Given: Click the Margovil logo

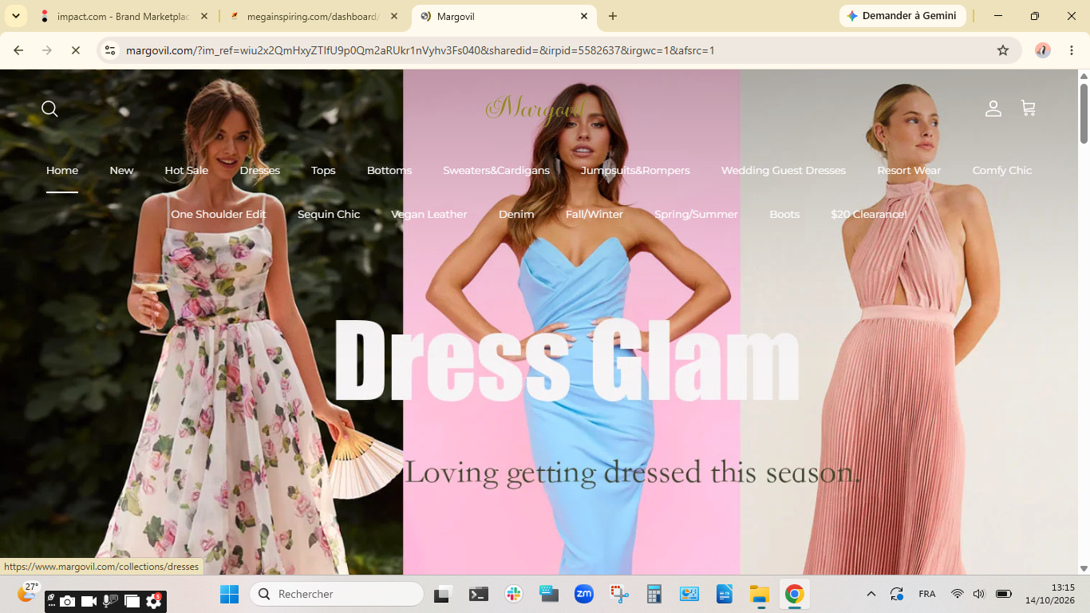Looking at the screenshot, I should (536, 109).
